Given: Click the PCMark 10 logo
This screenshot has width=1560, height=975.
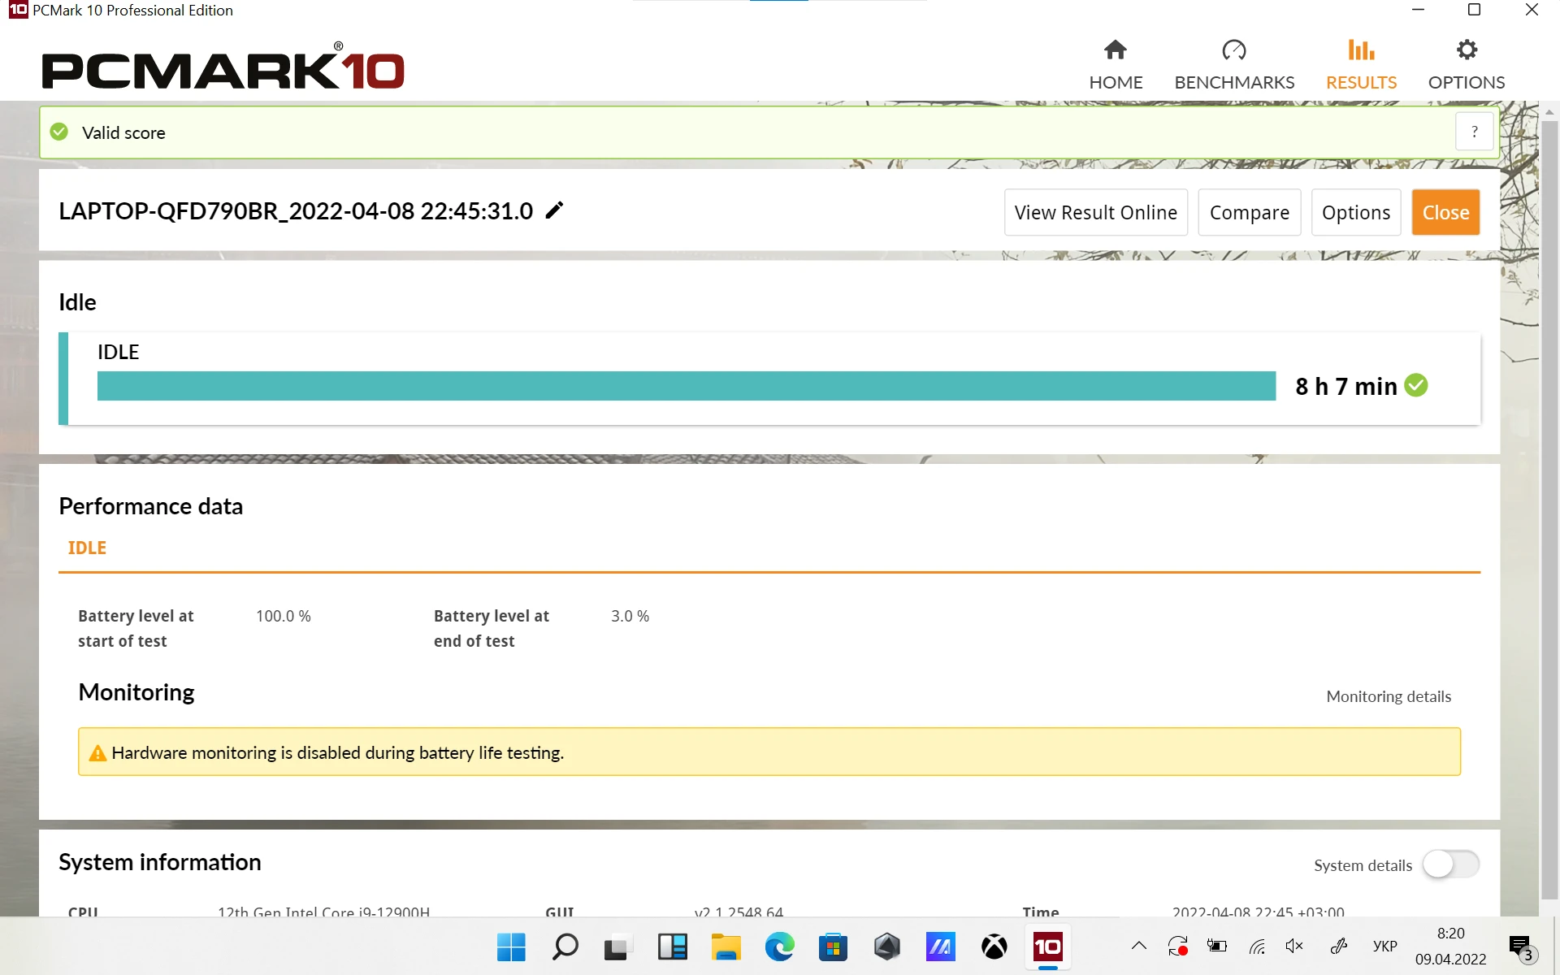Looking at the screenshot, I should [223, 67].
